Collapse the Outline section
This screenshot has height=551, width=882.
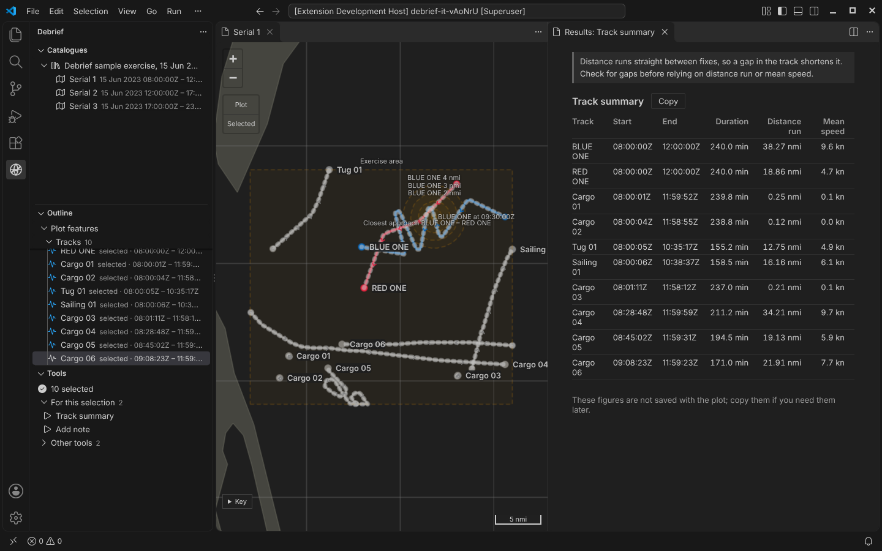[41, 213]
